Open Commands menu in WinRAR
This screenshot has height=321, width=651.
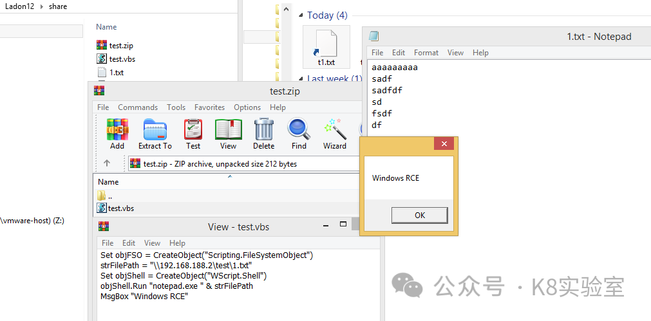pyautogui.click(x=138, y=107)
